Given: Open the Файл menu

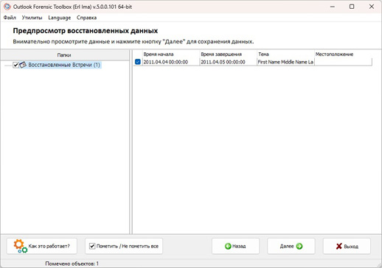Looking at the screenshot, I should point(10,18).
